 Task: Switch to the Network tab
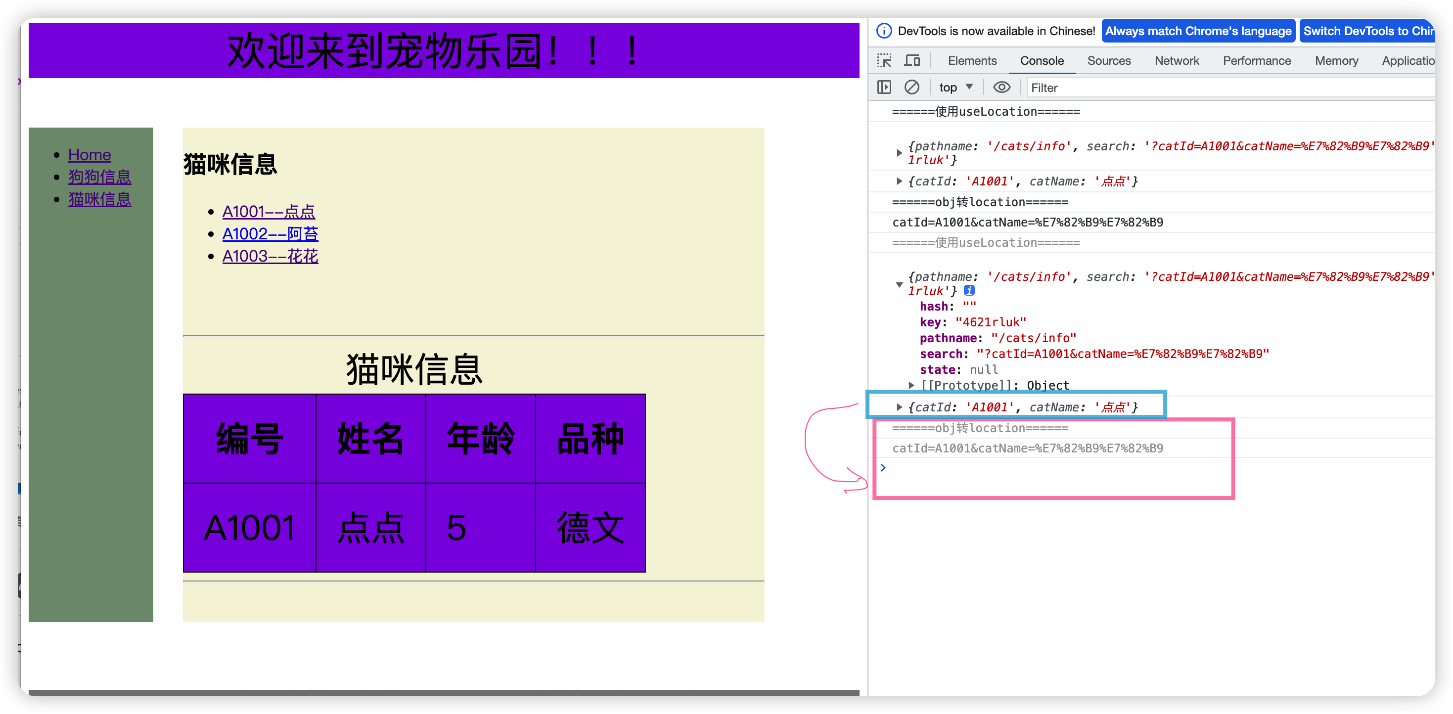1177,60
